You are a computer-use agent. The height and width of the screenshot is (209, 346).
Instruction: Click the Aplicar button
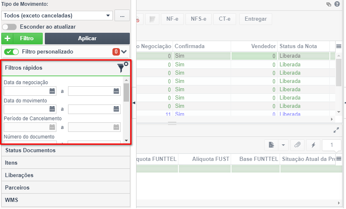tap(87, 39)
